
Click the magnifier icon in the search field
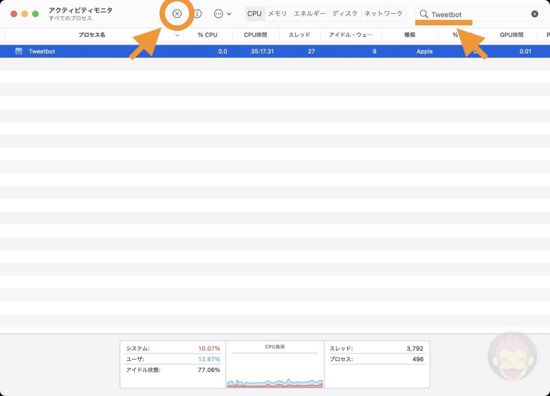[424, 13]
